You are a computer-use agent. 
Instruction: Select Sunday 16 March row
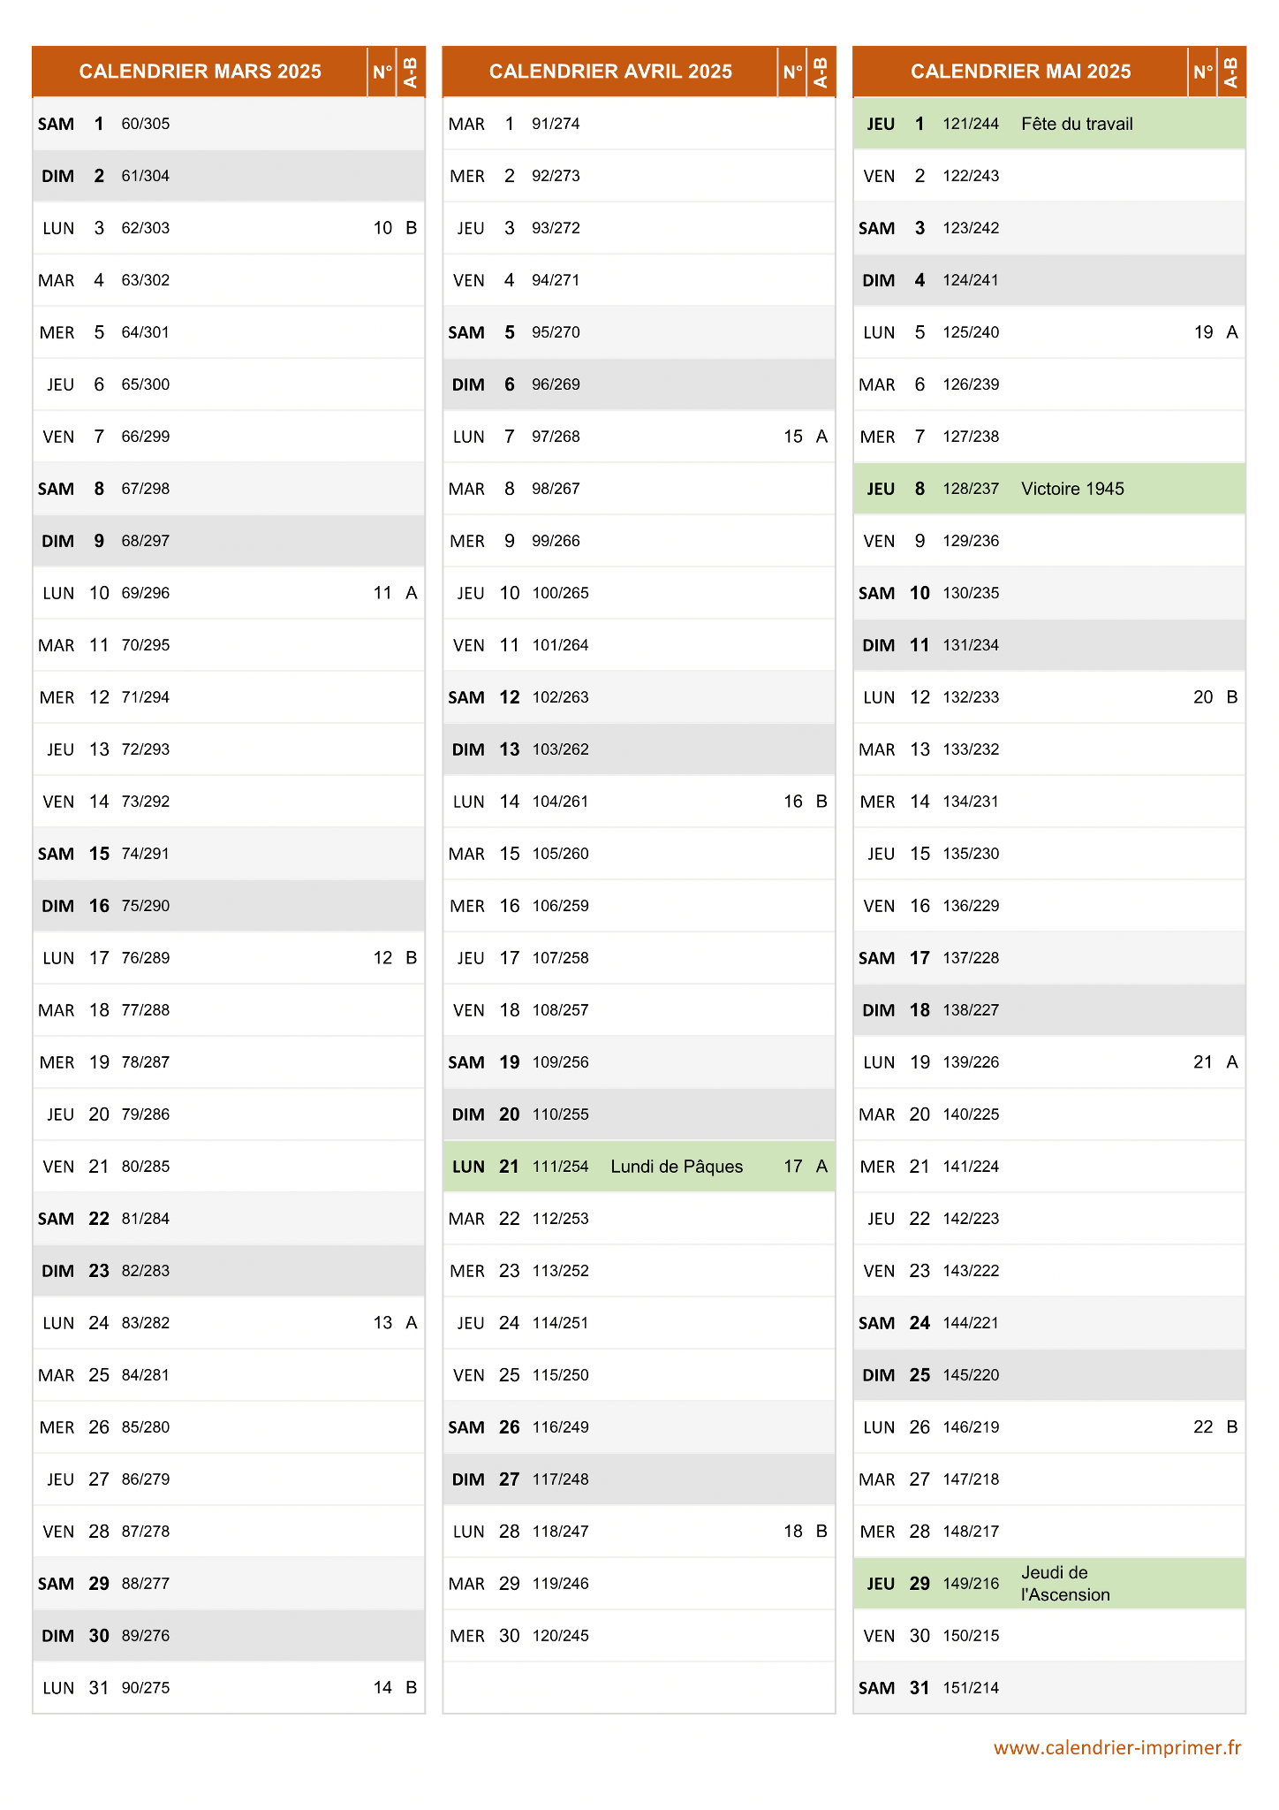pyautogui.click(x=229, y=906)
